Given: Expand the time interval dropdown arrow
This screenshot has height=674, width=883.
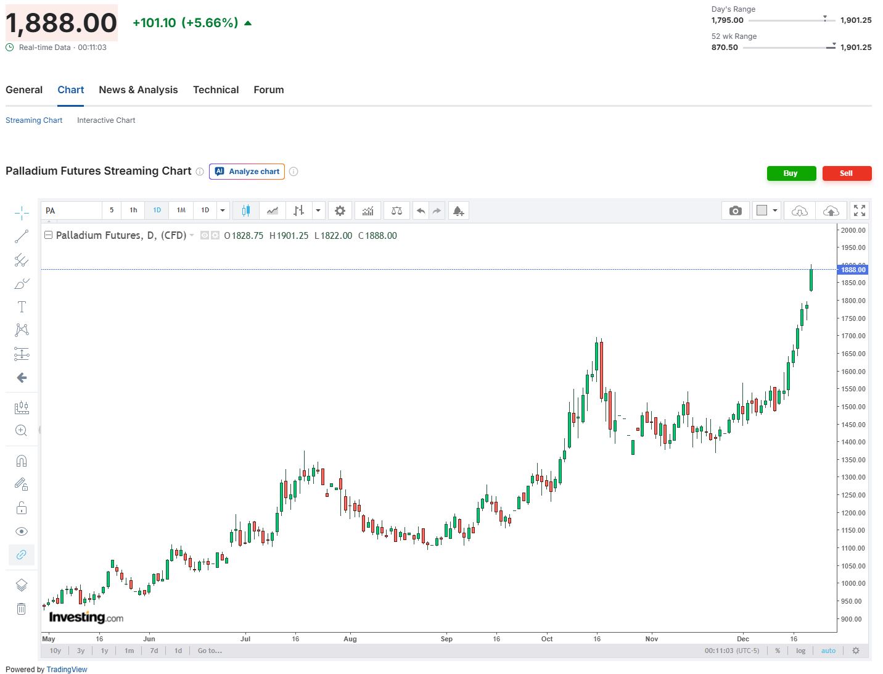Looking at the screenshot, I should 223,210.
